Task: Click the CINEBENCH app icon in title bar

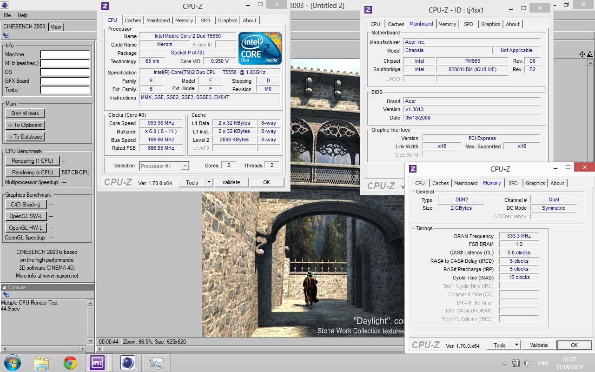Action: click(x=5, y=5)
